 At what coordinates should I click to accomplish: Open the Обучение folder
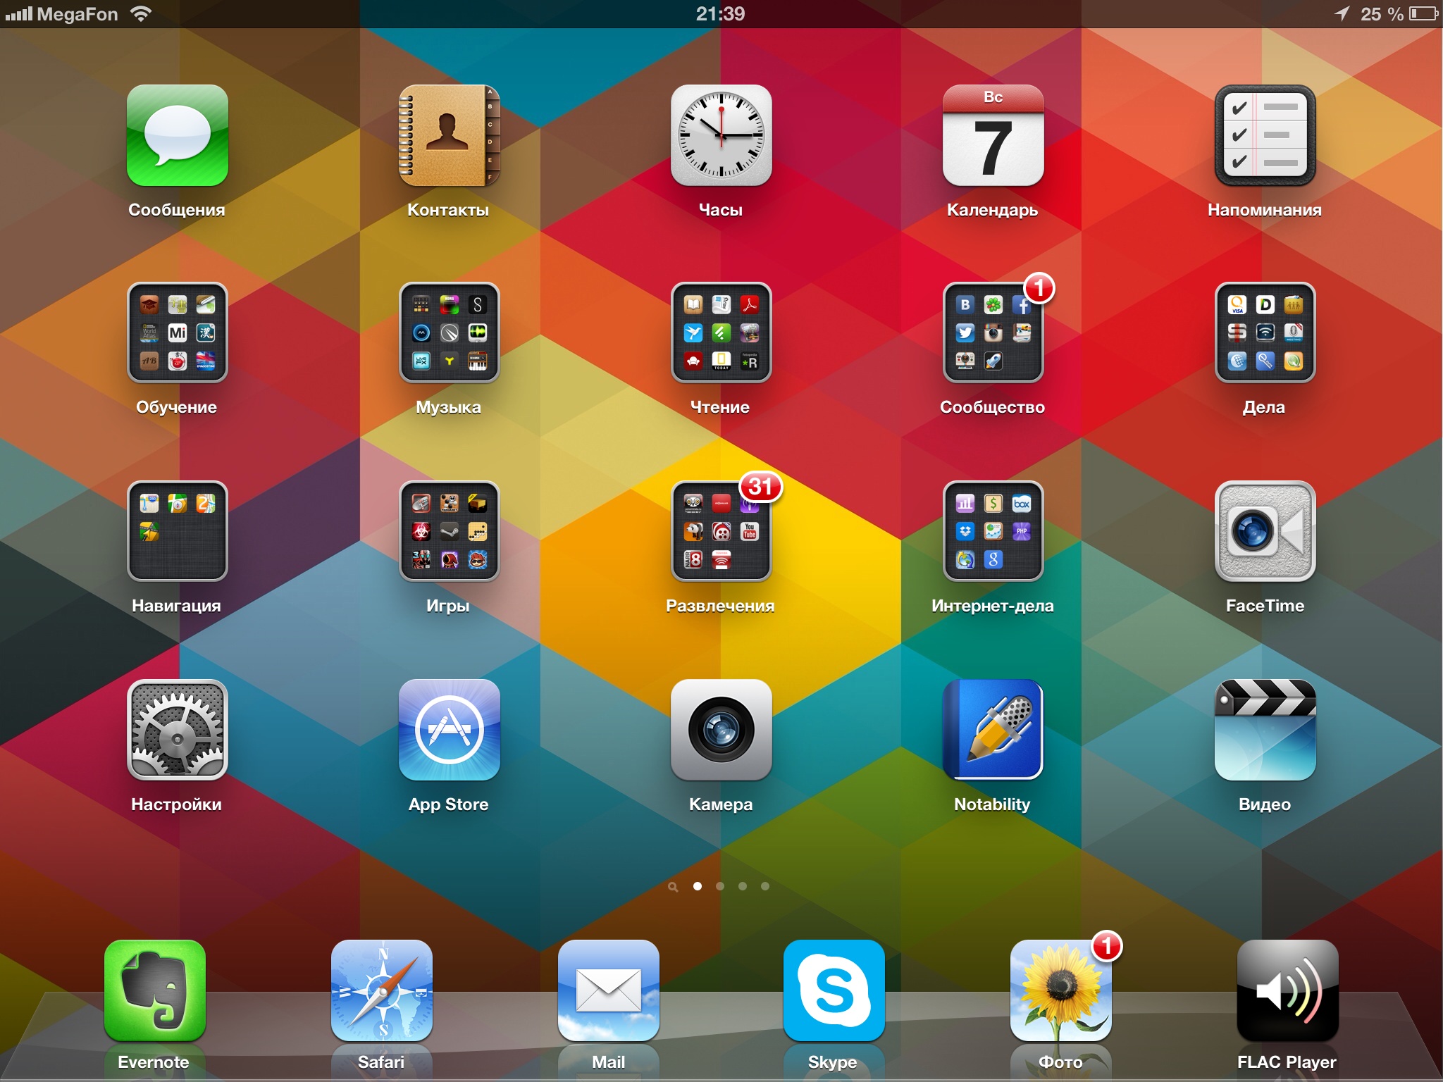(x=177, y=332)
